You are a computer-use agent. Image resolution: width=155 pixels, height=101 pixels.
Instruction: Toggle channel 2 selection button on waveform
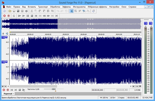[3, 62]
